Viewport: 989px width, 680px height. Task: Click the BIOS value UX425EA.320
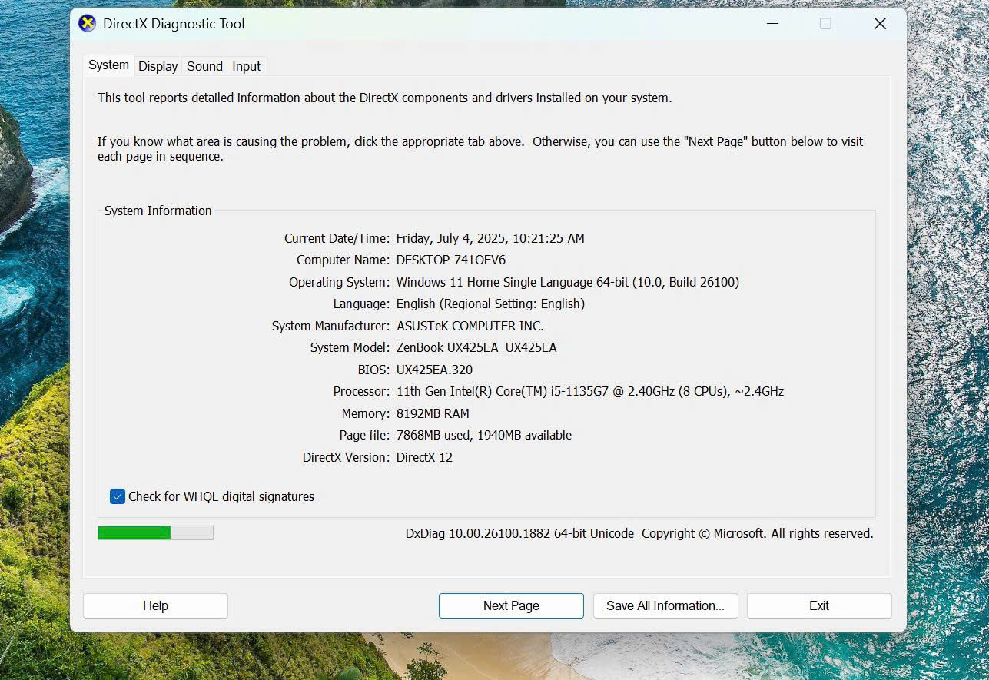[434, 370]
